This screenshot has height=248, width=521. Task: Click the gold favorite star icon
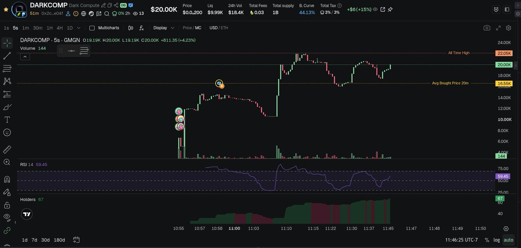6,9
